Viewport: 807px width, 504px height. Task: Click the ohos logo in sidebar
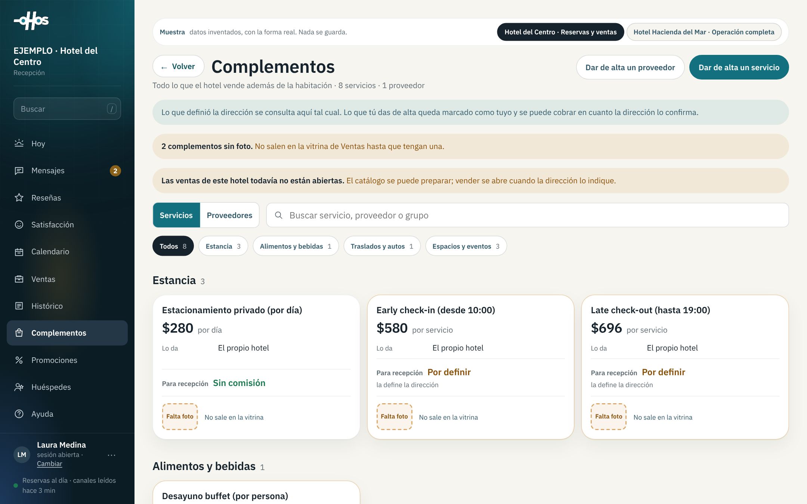pos(31,21)
